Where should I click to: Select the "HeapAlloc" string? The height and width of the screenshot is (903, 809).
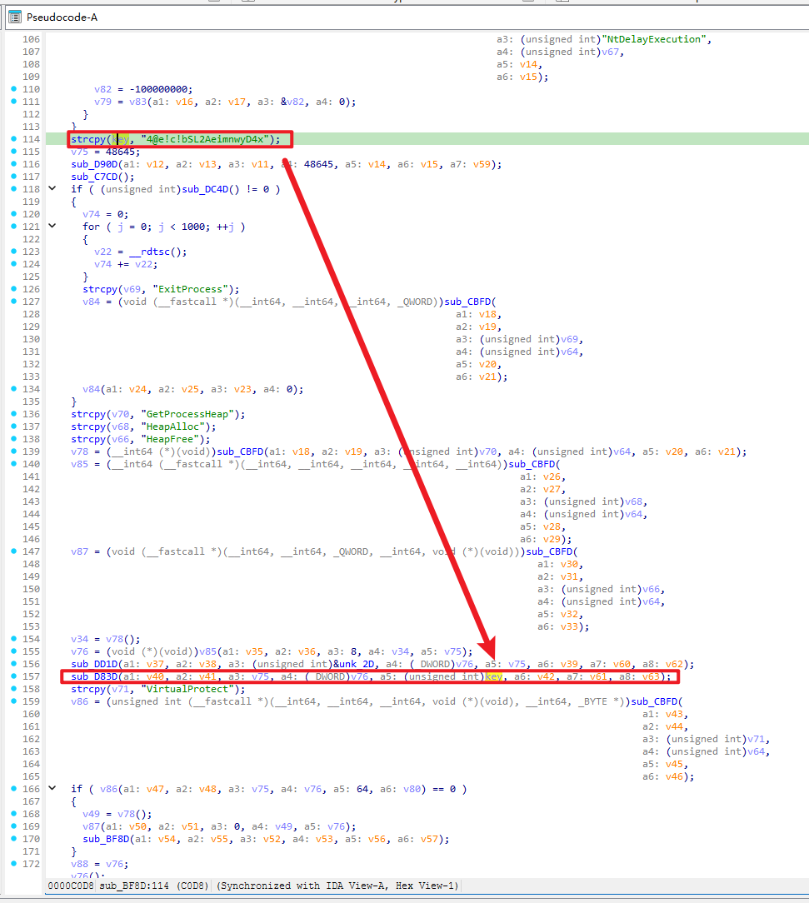[172, 427]
